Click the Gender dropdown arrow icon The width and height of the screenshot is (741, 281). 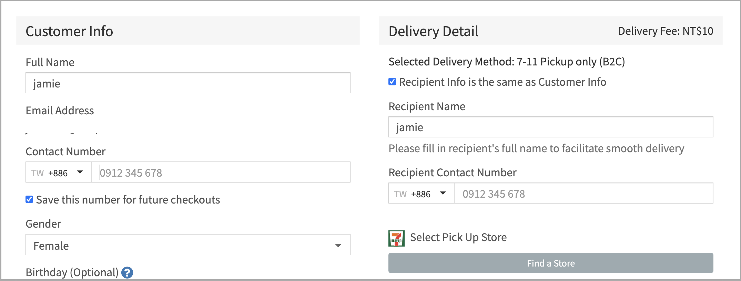[338, 246]
